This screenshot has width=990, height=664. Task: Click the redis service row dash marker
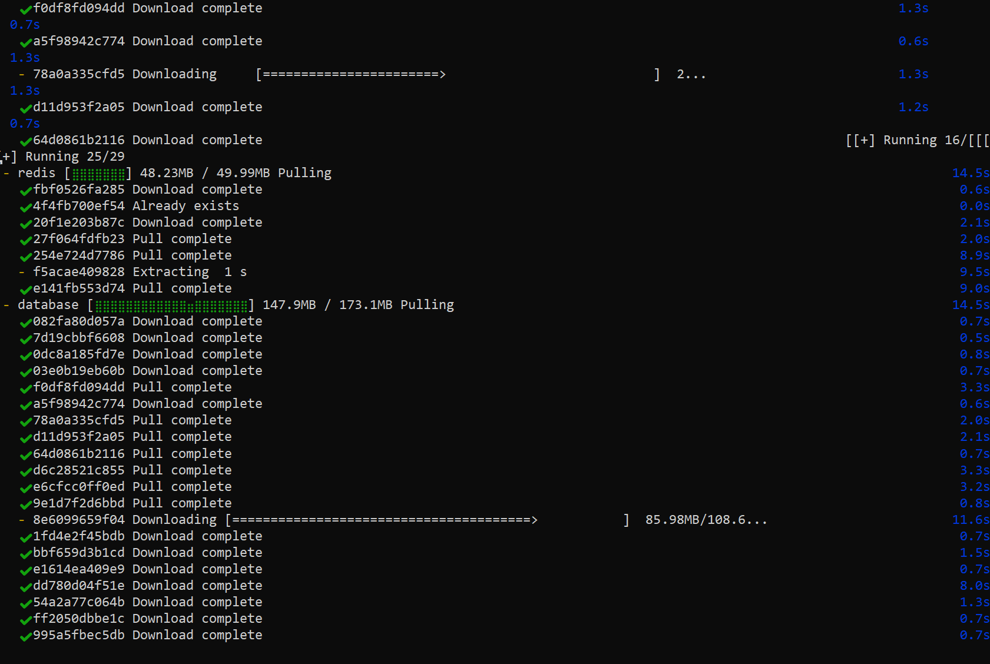(x=6, y=173)
